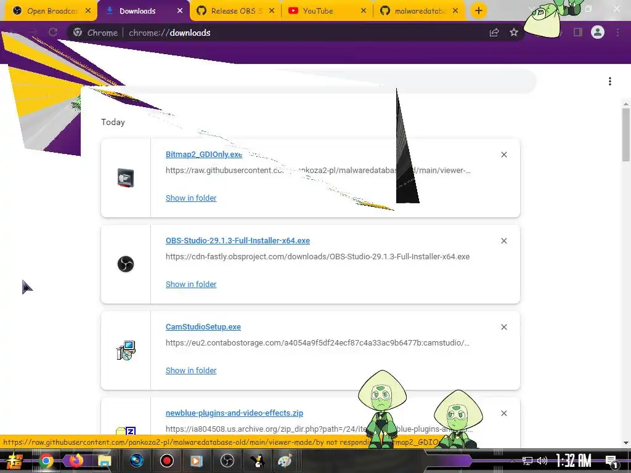Show the OBS-Studio installer in folder

[x=191, y=284]
